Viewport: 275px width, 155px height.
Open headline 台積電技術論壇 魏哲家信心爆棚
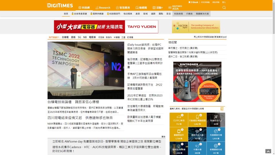[73, 102]
